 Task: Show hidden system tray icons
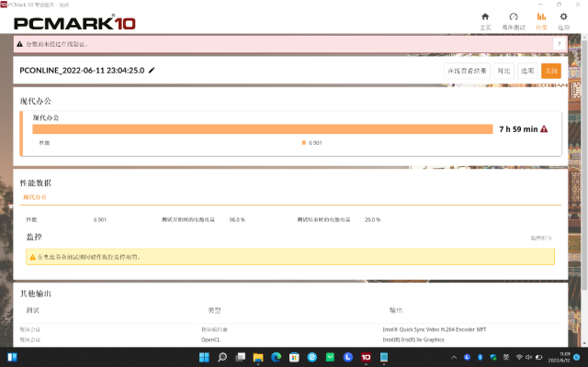click(454, 357)
